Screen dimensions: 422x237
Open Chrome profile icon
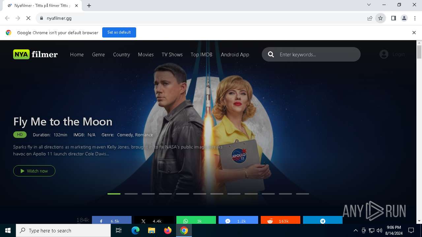point(404,18)
